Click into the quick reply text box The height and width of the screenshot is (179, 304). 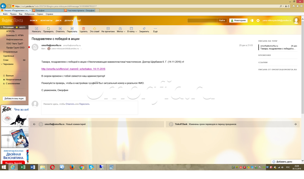pos(89,108)
